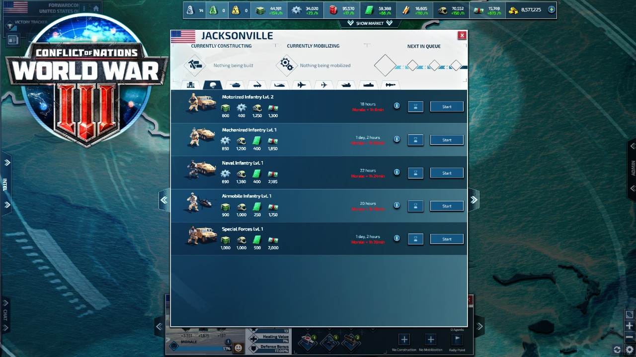Open the buildings construction tab

coord(191,85)
